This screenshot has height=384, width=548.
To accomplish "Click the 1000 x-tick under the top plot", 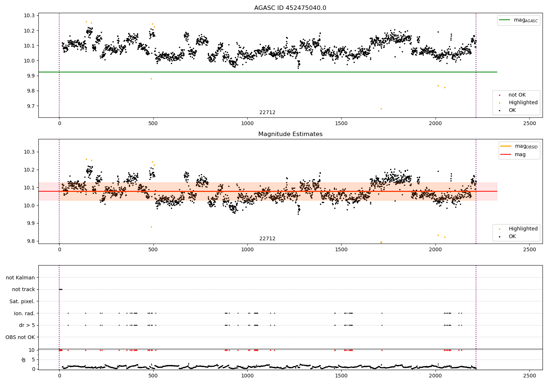I will pos(247,124).
